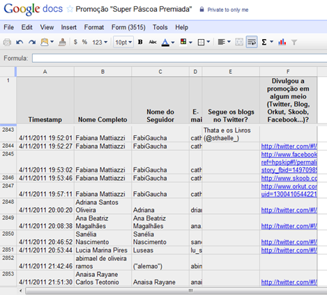Open the 123 number format dropdown
Screen dimensions: 327x295
[x=100, y=43]
